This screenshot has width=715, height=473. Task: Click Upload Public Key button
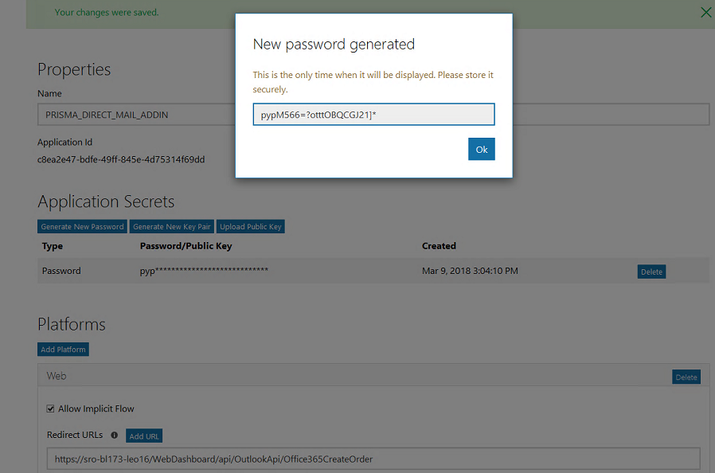(x=251, y=227)
